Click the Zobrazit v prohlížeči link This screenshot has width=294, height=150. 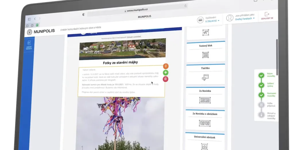(x=134, y=37)
